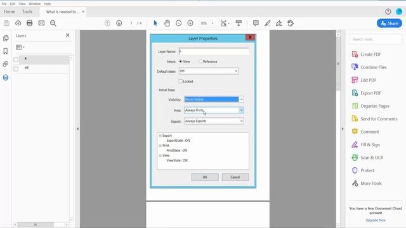Collapse the View tree node
This screenshot has height=228, width=406.
tap(160, 156)
